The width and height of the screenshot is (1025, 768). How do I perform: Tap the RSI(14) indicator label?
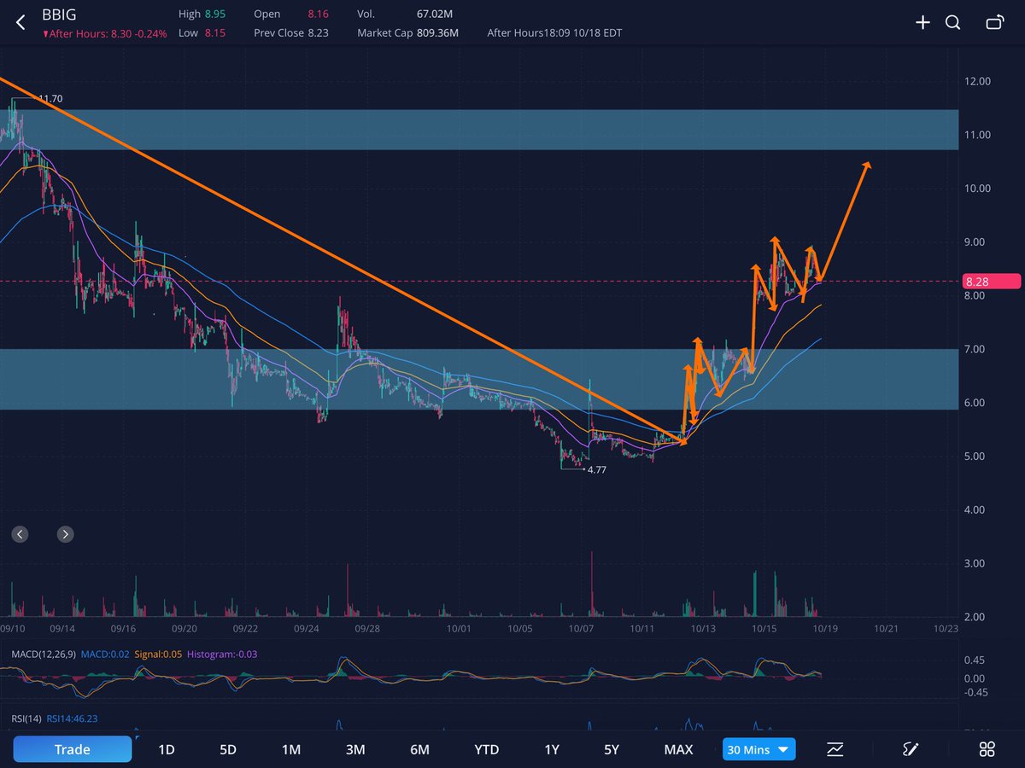[26, 719]
